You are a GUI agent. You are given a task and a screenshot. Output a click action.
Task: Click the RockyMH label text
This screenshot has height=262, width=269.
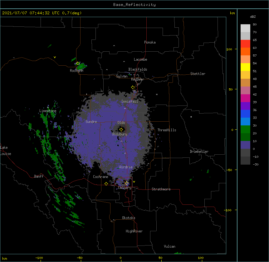[x=76, y=71]
